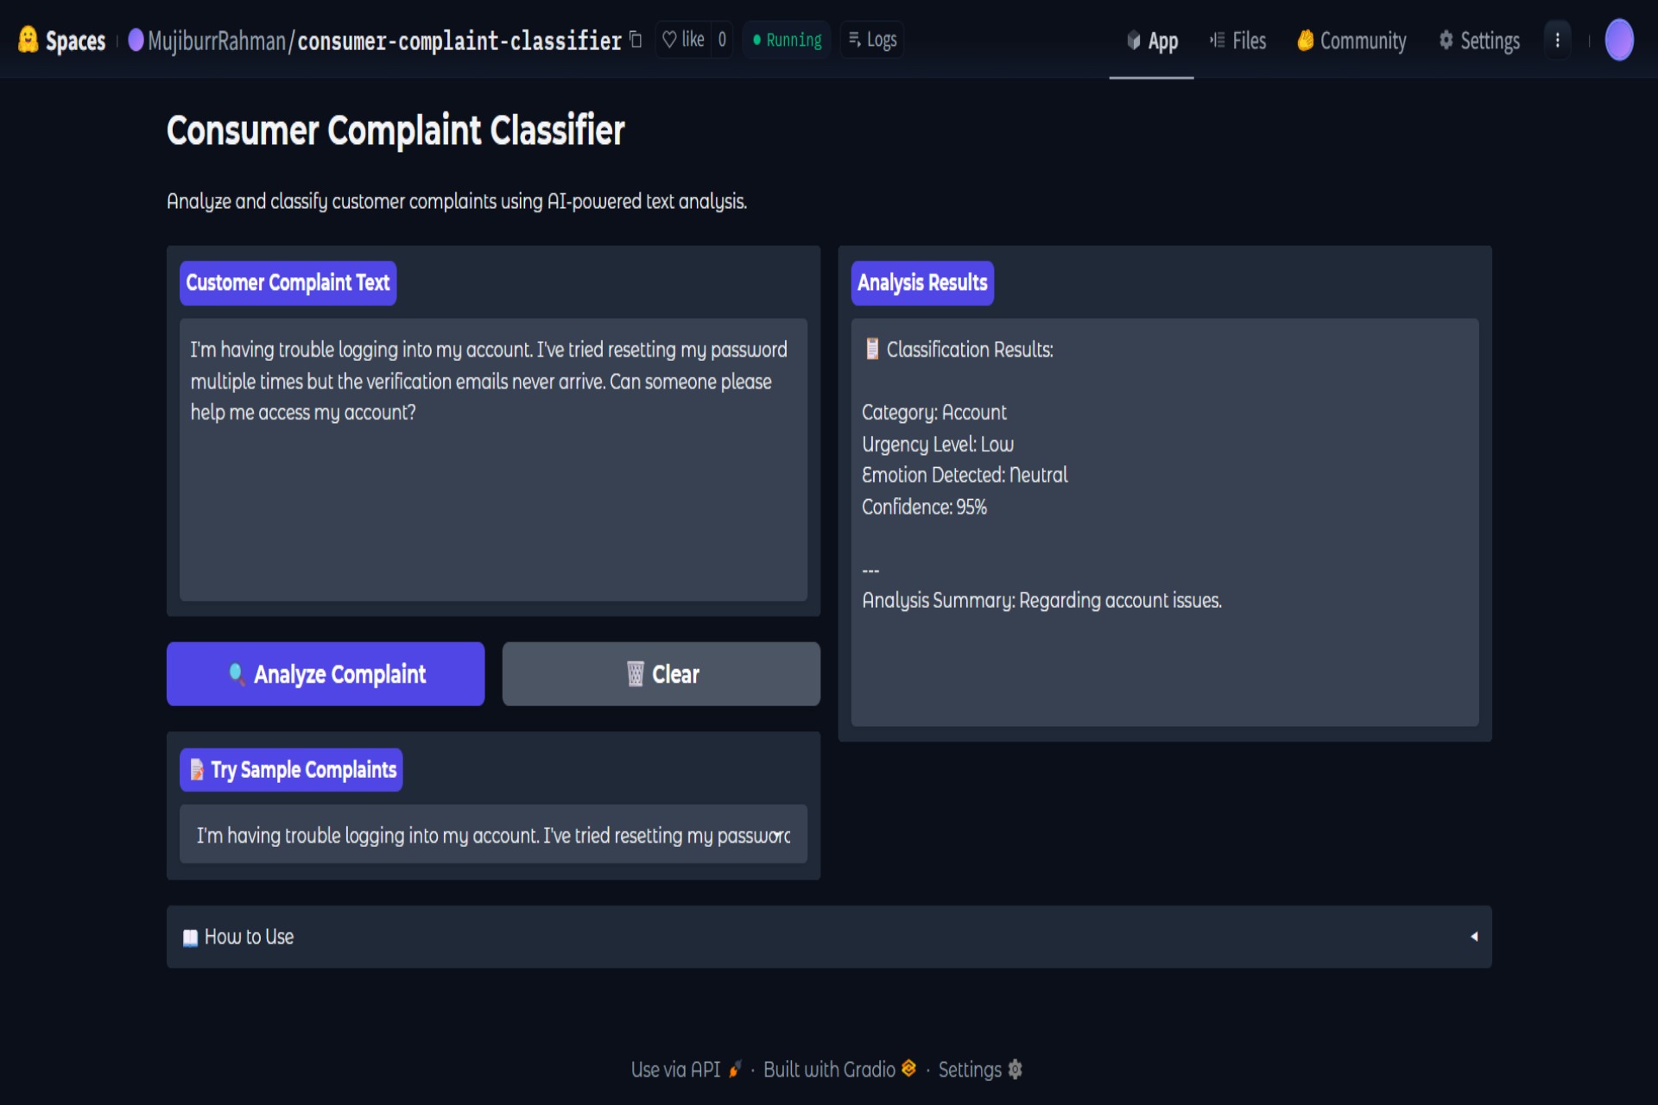Expand the How to Use accordion
The height and width of the screenshot is (1105, 1658).
pos(250,937)
